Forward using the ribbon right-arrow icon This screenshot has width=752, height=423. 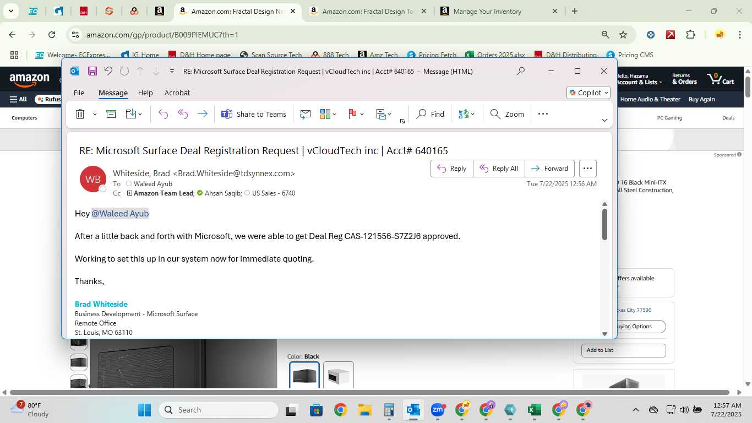tap(203, 114)
